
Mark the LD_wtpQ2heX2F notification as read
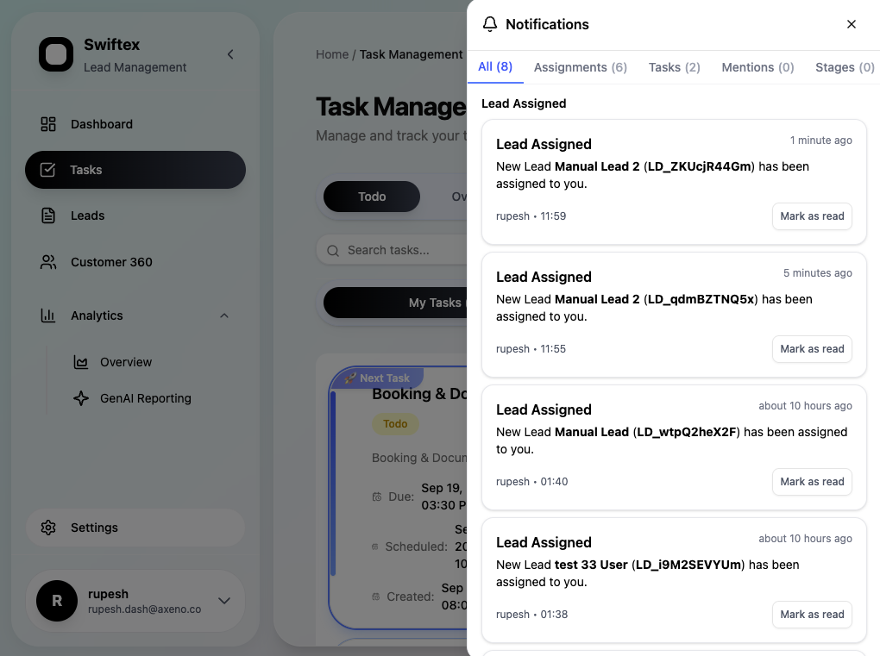(811, 482)
